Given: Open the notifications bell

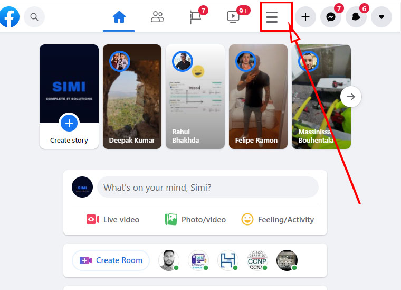Looking at the screenshot, I should (x=356, y=17).
